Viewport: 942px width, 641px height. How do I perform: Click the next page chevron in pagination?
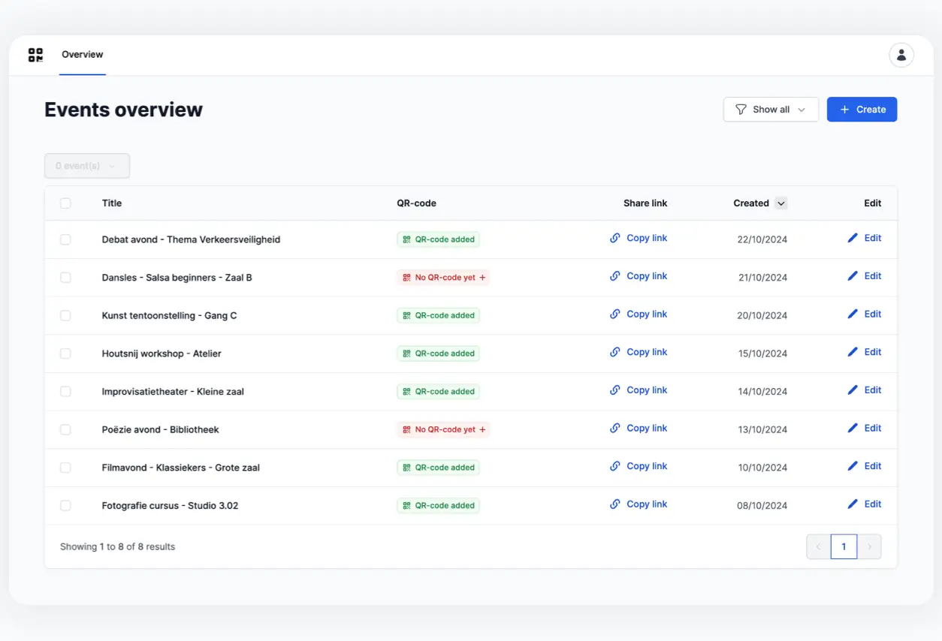click(869, 546)
